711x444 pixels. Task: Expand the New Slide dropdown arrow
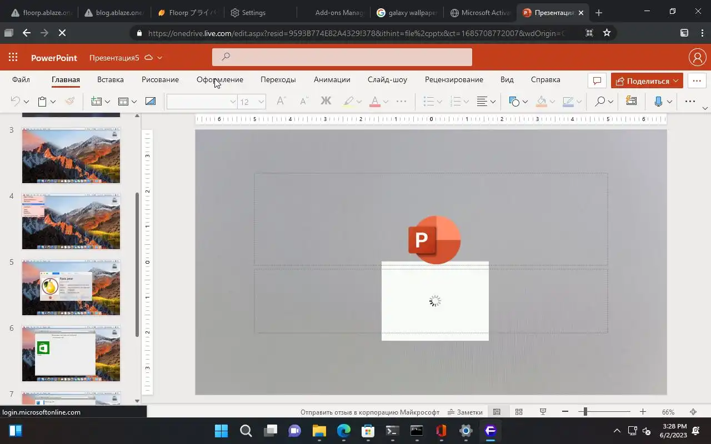107,102
